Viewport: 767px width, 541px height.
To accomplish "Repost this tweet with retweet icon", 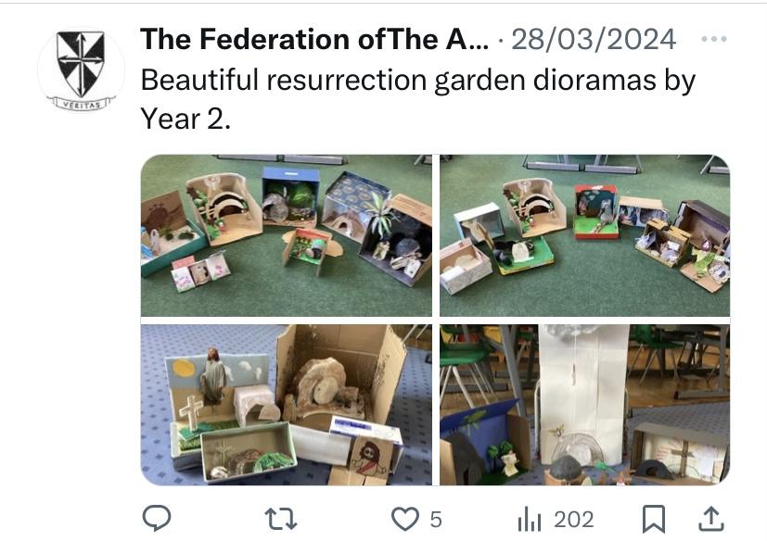I will pyautogui.click(x=281, y=519).
